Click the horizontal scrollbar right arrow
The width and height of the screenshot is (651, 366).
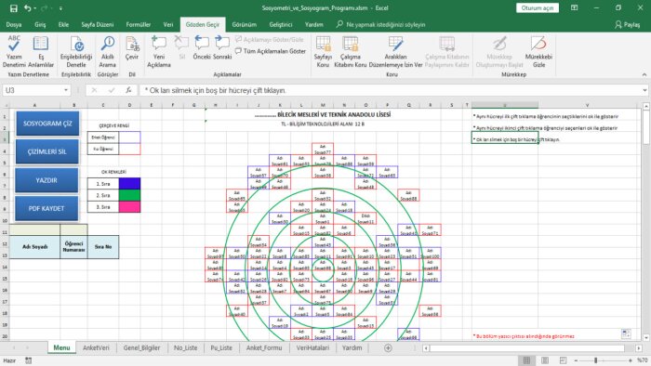pos(639,348)
